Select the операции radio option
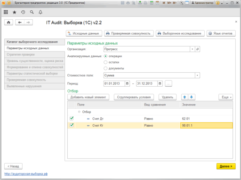Screen dimensions: 241x180 click(105, 56)
